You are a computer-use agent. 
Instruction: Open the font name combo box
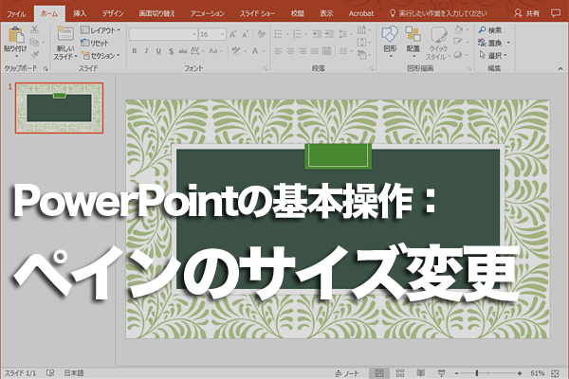[164, 34]
